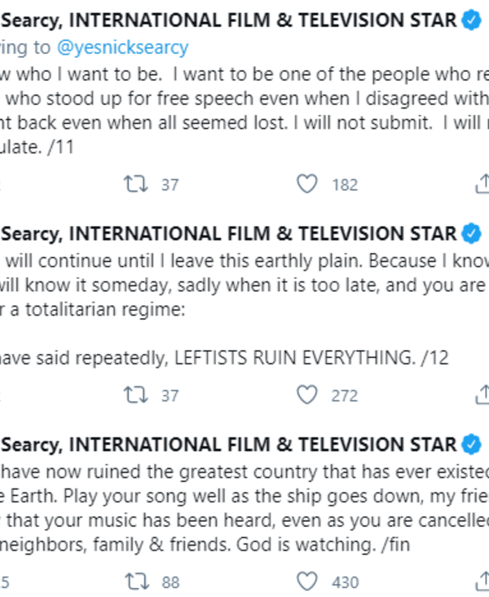The height and width of the screenshot is (597, 489).
Task: Click the retweet icon next to 88
Action: (130, 582)
